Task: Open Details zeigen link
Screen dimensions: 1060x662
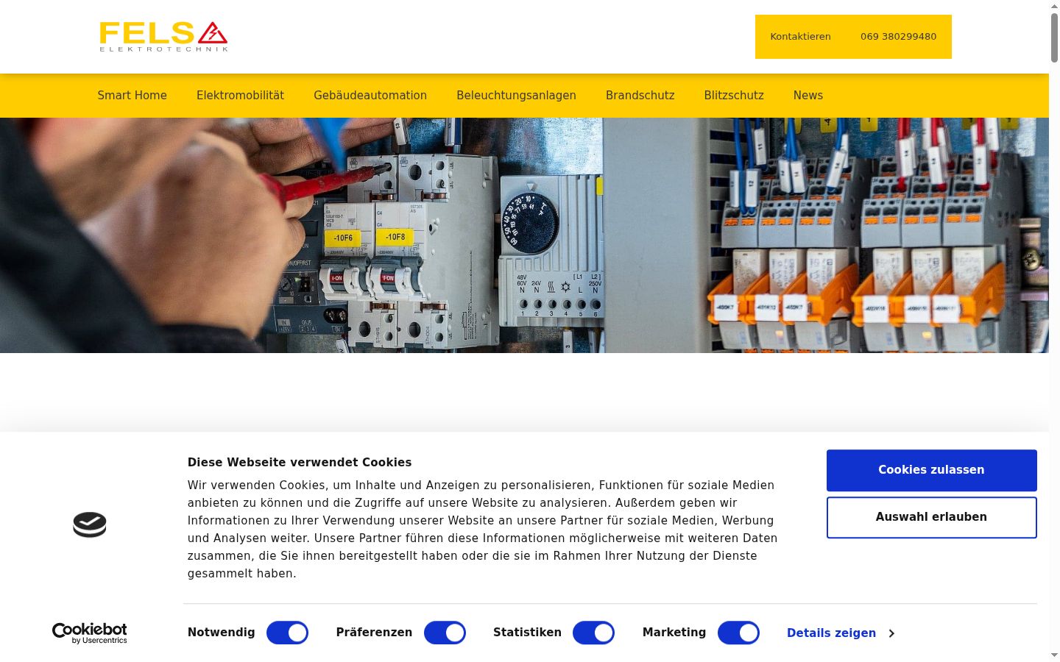Action: tap(831, 633)
